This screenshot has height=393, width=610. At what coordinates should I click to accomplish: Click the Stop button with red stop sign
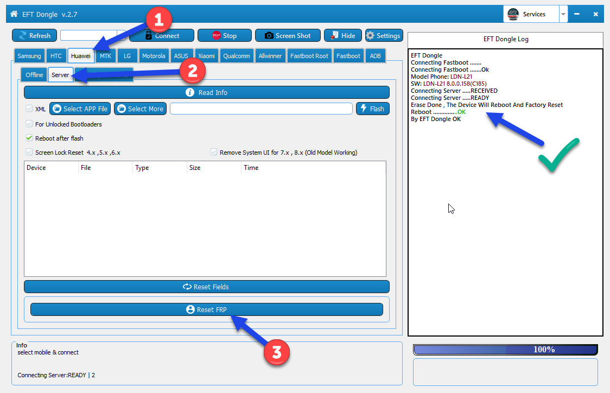coord(225,35)
